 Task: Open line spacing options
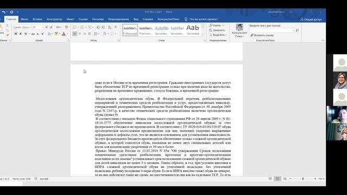point(96,34)
